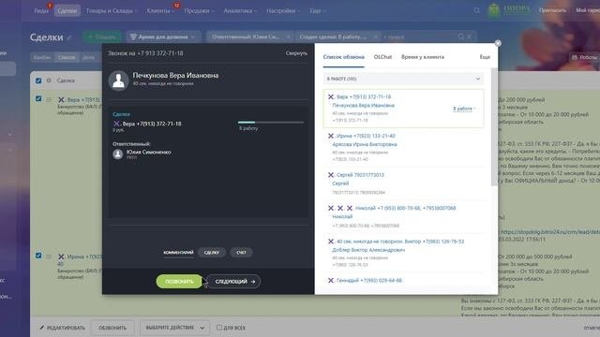Open call list deal Николай +7 (953) 800-70-68
600x337 pixels.
point(405,208)
